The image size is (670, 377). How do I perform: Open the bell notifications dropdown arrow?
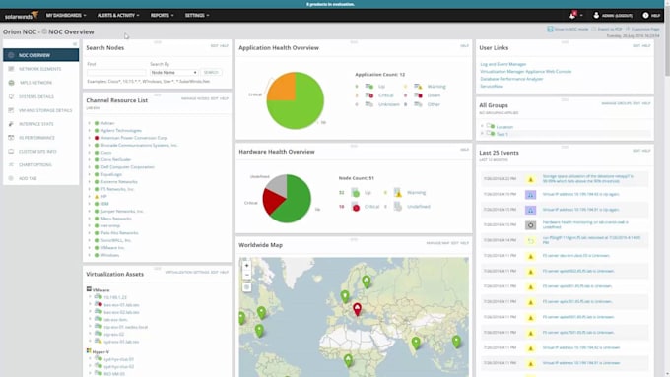[x=581, y=16]
